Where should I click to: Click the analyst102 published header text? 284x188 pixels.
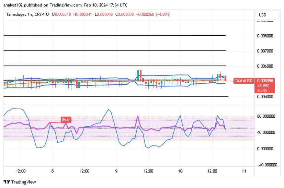pos(65,5)
